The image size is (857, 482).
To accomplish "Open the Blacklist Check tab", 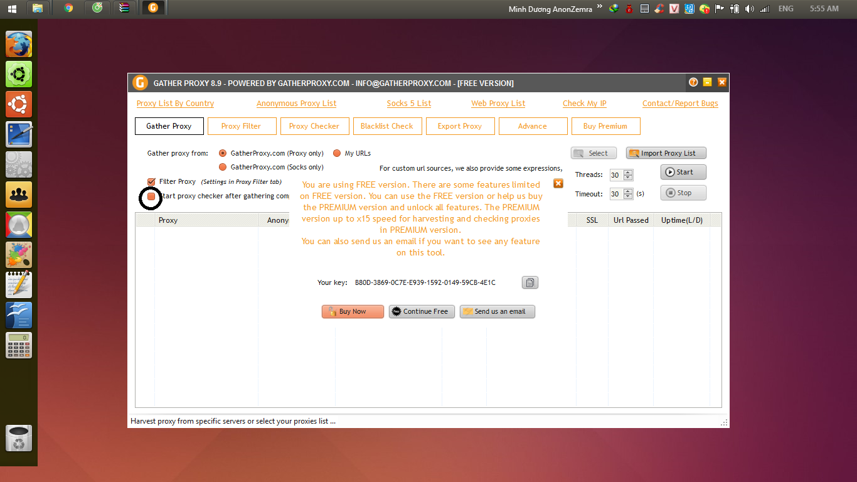I will coord(388,126).
